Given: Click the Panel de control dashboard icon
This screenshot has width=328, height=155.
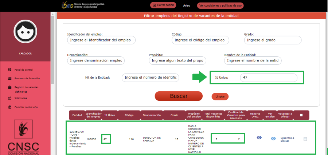Looking at the screenshot, I should pyautogui.click(x=10, y=69).
